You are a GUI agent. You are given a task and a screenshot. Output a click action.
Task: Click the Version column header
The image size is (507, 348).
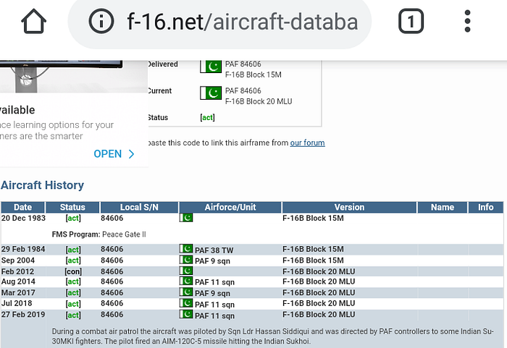[x=349, y=207]
